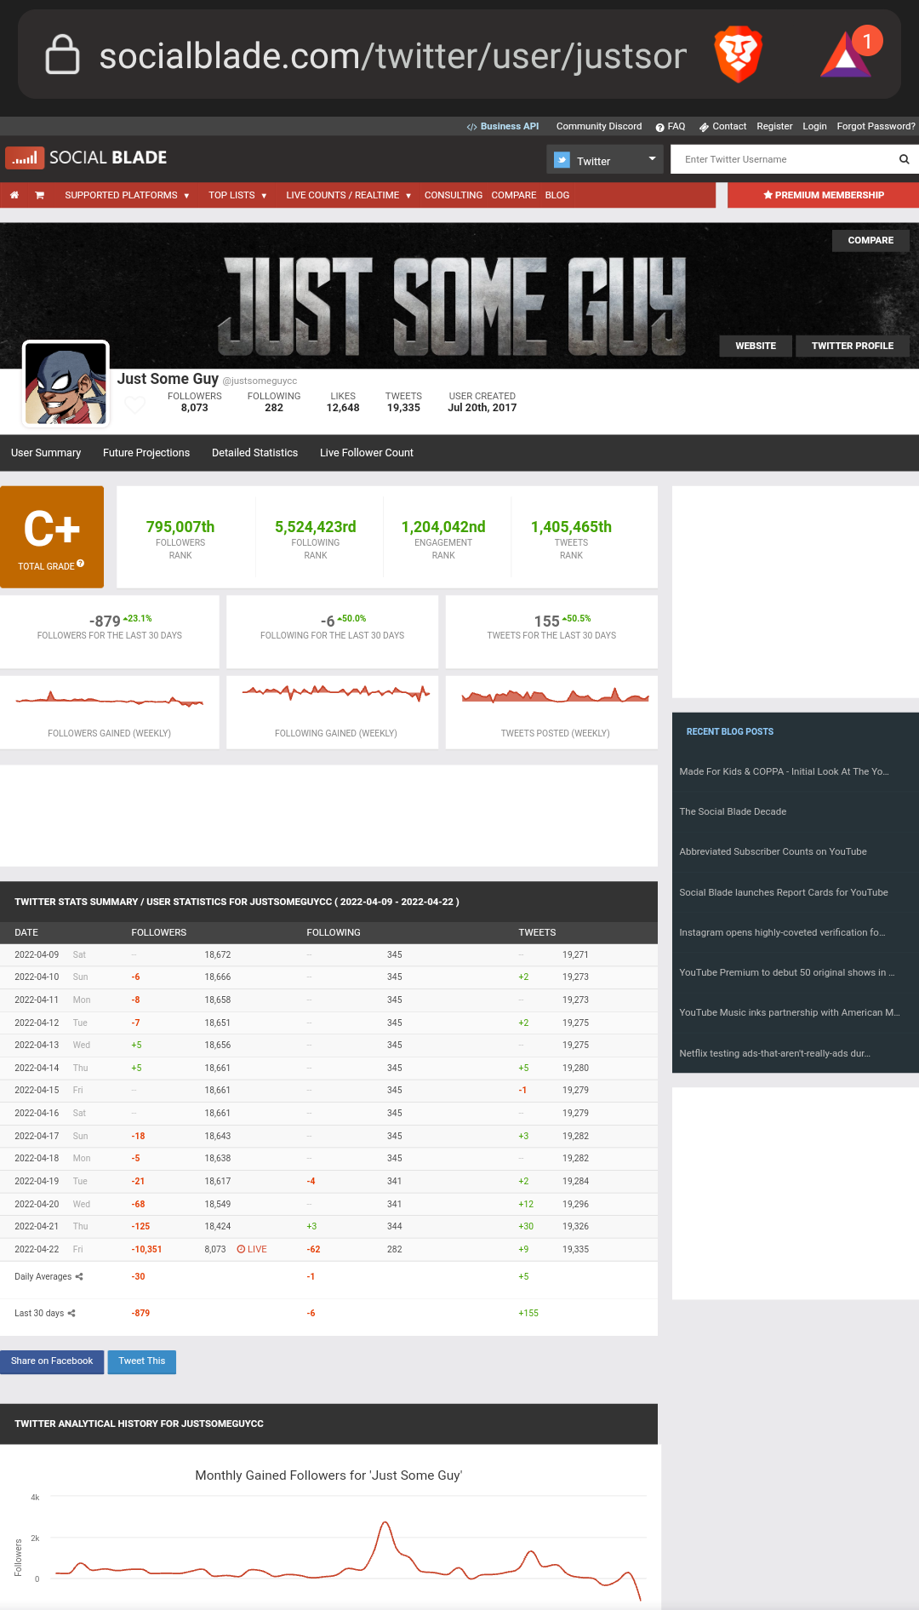Tap the socialblade URL address bar

point(392,56)
